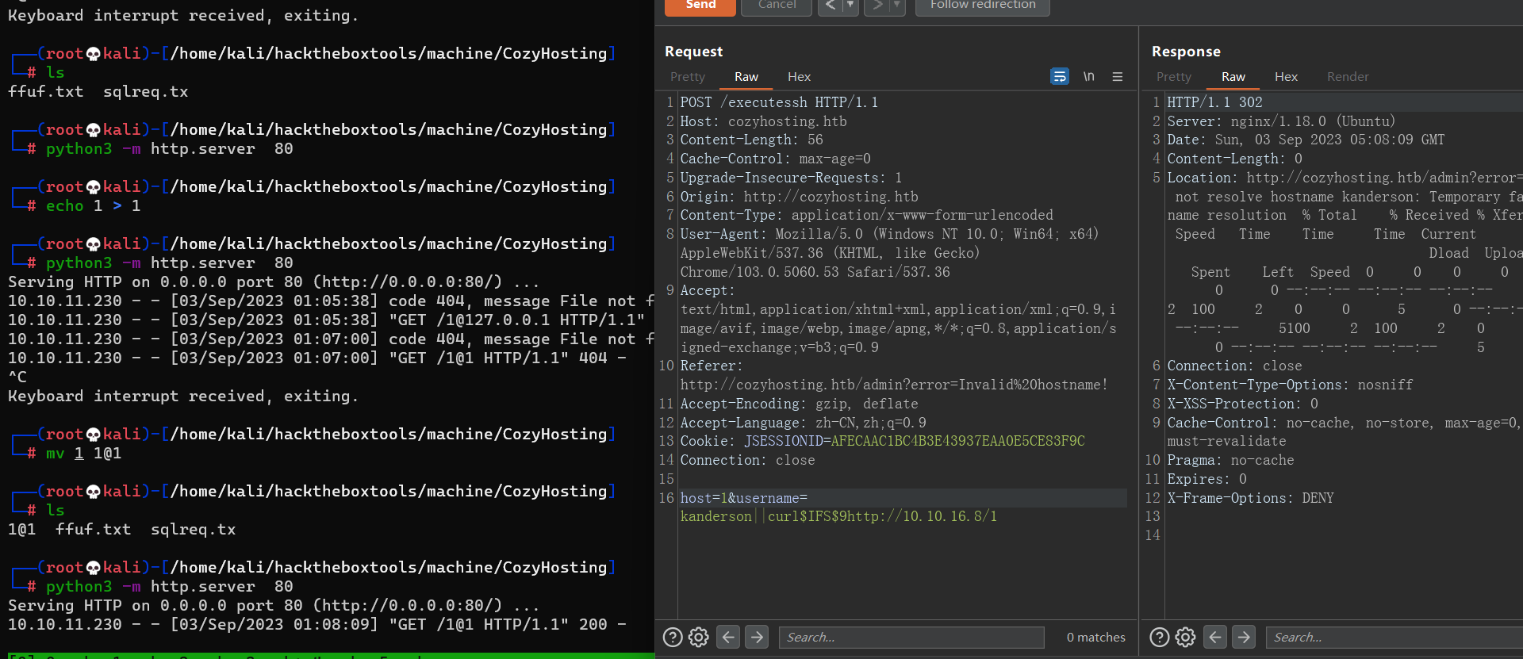Click the '0 matches' search count
The height and width of the screenshot is (659, 1523).
[x=1095, y=638]
